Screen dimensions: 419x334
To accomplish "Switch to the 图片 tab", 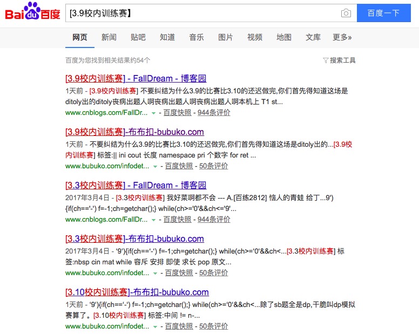I will click(x=226, y=37).
